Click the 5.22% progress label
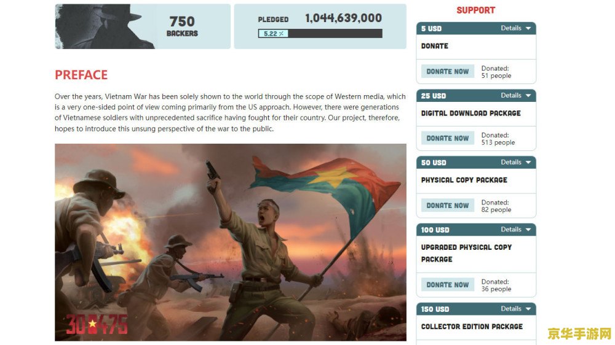 tap(274, 34)
